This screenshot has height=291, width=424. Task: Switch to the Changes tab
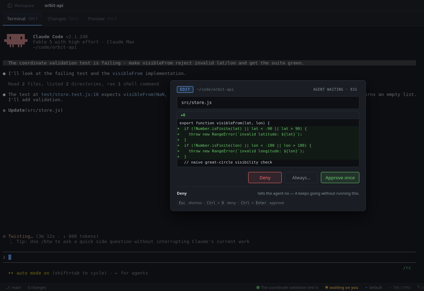(x=63, y=19)
